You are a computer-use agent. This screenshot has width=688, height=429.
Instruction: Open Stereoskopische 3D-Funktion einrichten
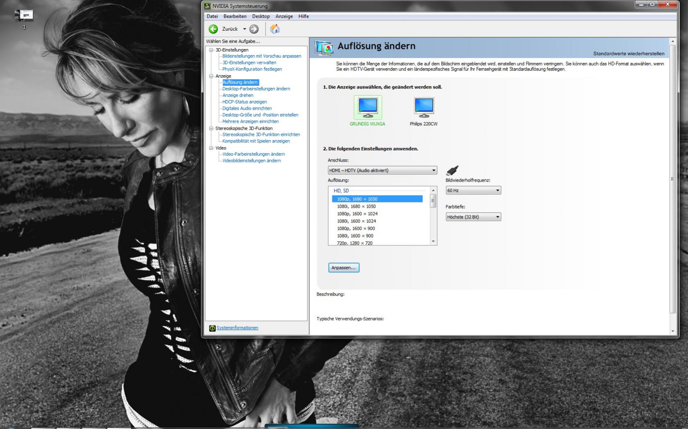tap(261, 135)
